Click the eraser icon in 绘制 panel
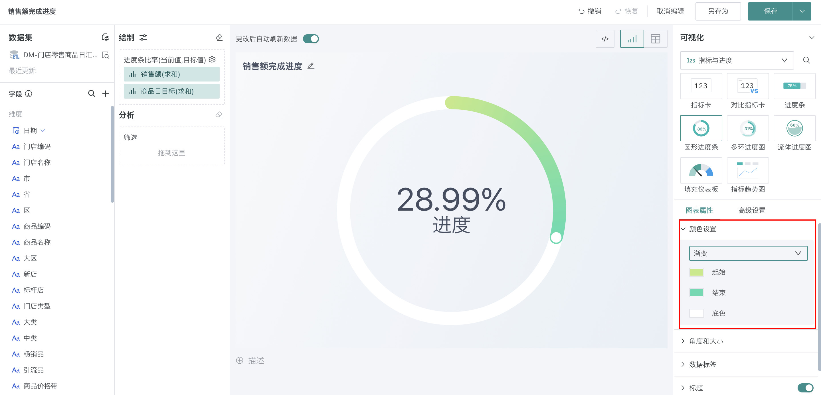Viewport: 821px width, 395px height. click(x=219, y=37)
